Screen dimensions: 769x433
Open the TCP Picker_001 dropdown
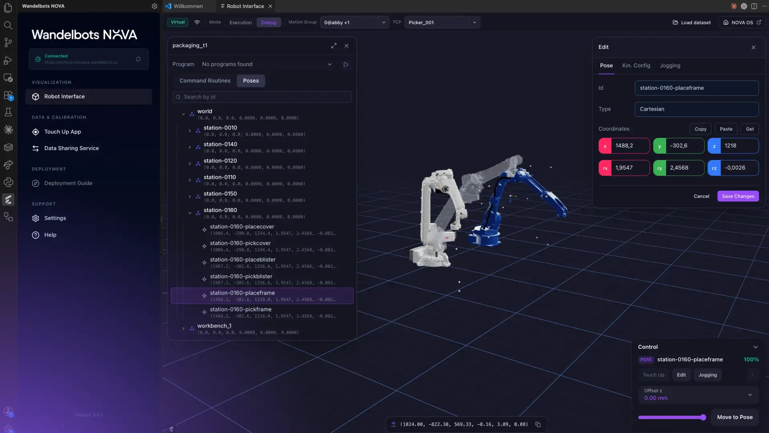tap(442, 22)
